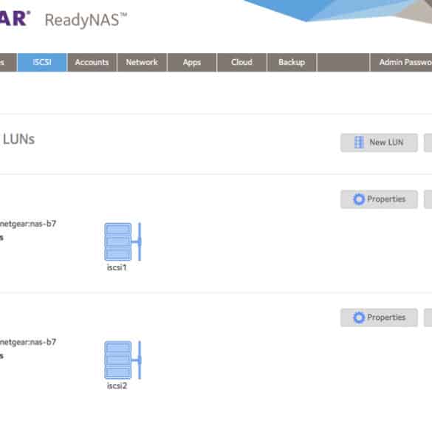Select the iscsi1 LUN icon
The width and height of the screenshot is (432, 432).
pyautogui.click(x=123, y=242)
